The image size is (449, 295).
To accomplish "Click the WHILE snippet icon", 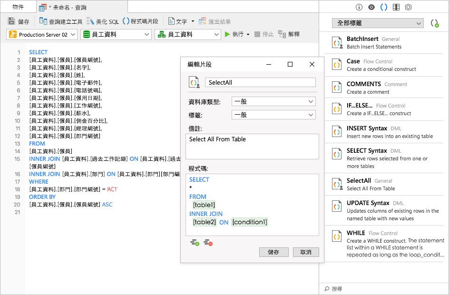I will 337,236.
